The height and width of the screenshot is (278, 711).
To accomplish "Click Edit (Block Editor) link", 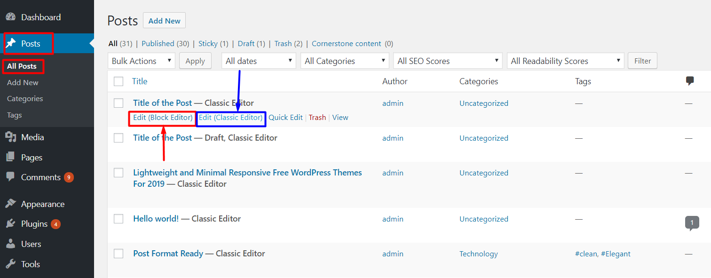I will (163, 118).
